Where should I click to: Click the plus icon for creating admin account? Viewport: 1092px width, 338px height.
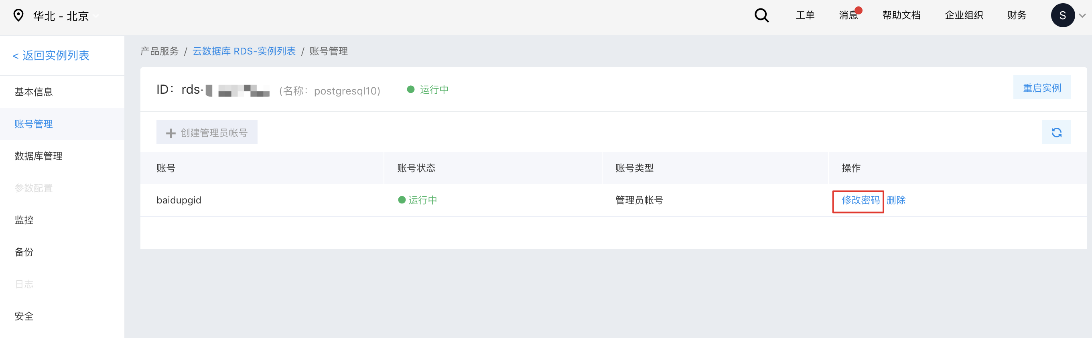(170, 133)
